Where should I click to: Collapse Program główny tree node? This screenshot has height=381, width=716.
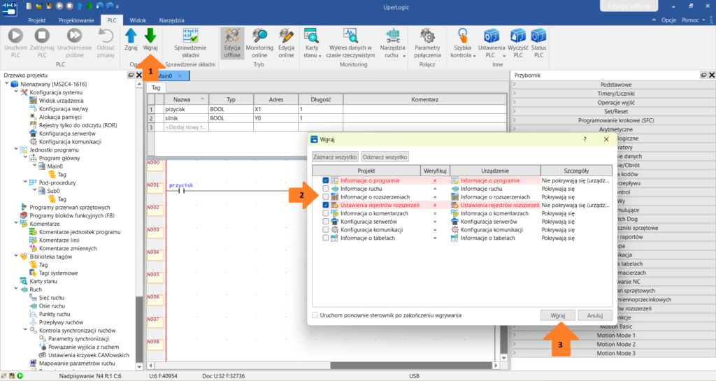26,158
